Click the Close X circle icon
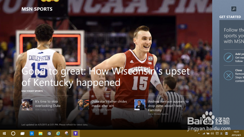This screenshot has height=137, width=244. (228, 75)
